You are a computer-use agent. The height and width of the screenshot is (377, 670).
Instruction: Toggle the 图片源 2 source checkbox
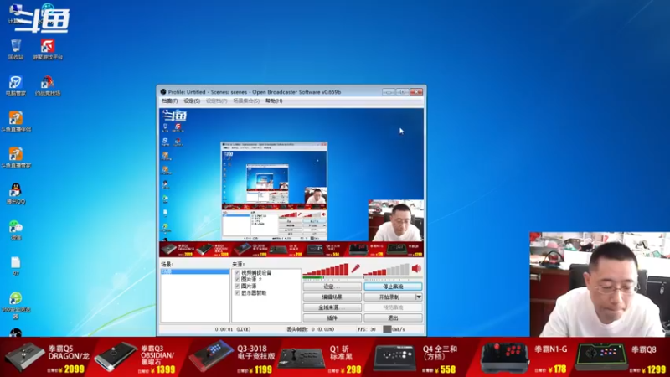pos(237,280)
